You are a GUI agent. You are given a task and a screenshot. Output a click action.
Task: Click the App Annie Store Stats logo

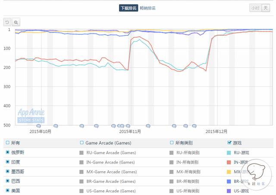point(31,116)
